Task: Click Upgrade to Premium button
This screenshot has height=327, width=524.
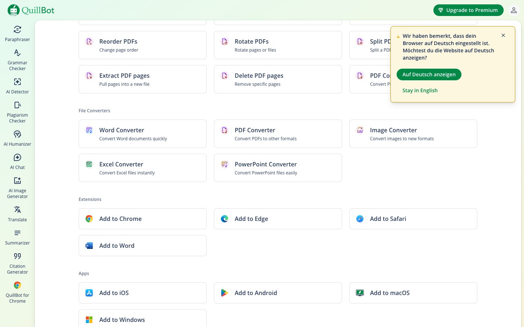Action: (468, 10)
